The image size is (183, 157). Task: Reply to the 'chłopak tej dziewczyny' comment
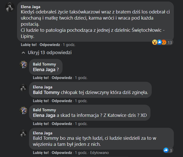tap(62, 101)
